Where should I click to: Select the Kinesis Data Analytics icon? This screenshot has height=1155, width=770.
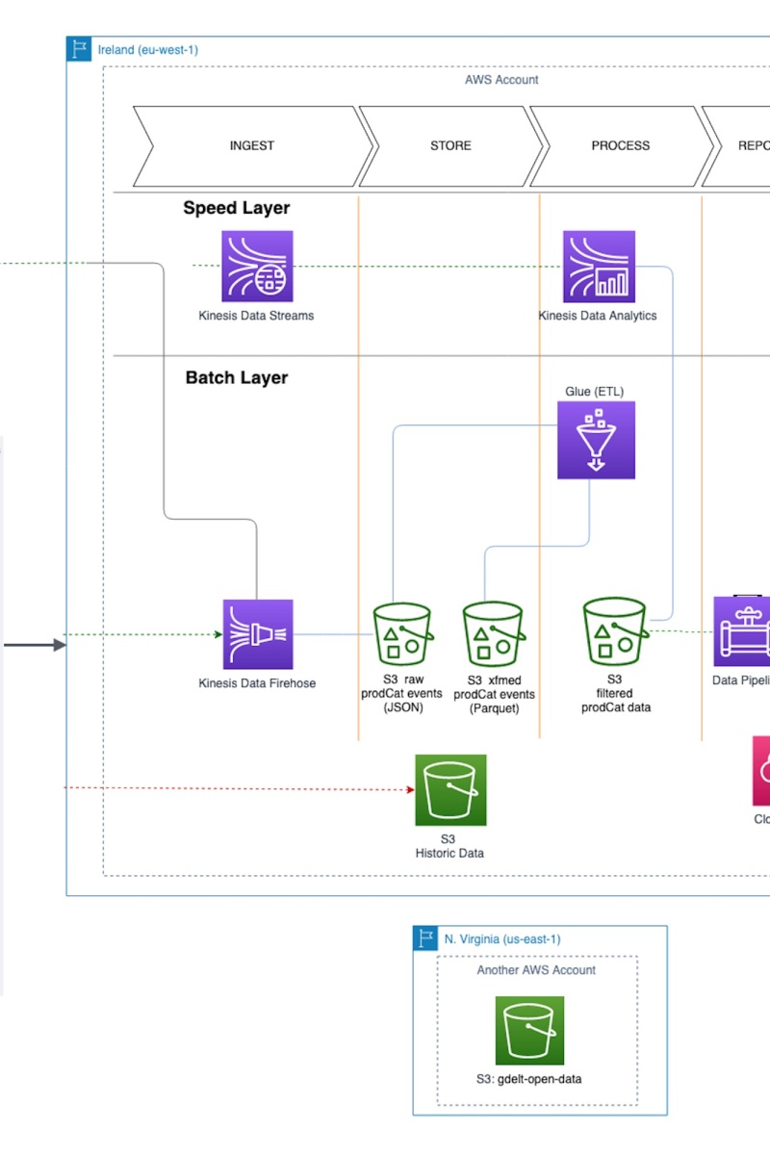tap(599, 266)
